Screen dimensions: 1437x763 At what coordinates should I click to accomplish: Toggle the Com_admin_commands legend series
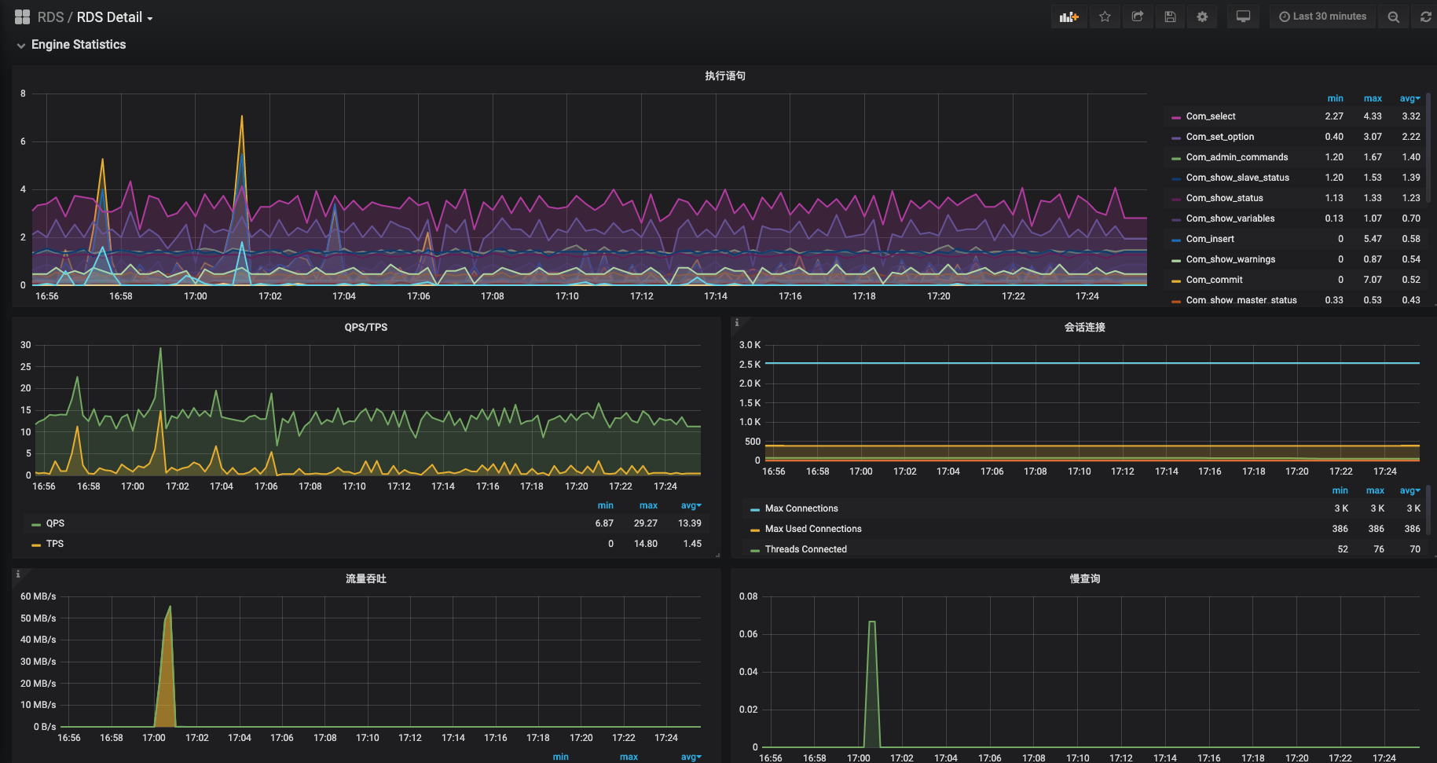[1237, 157]
